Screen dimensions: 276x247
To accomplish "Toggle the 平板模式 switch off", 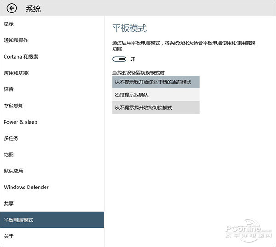I will (119, 59).
